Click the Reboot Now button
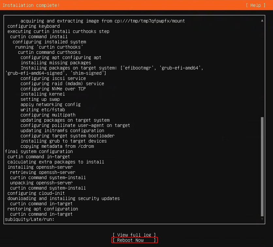273x247 pixels. point(134,240)
